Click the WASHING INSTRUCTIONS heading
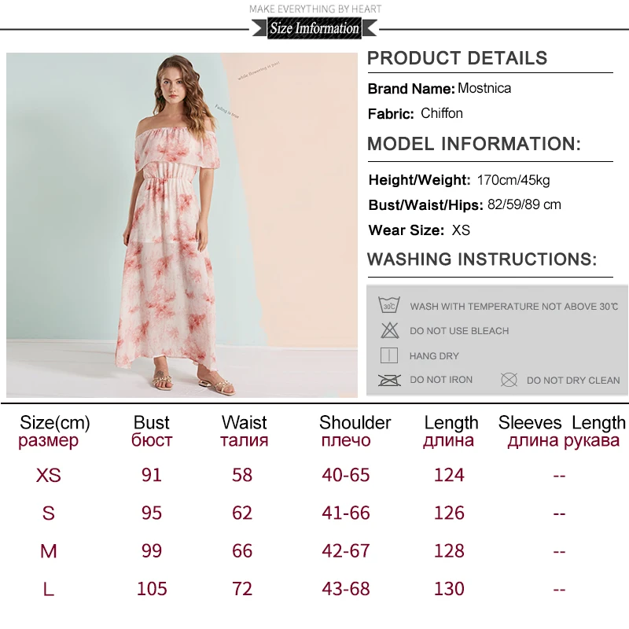This screenshot has height=629, width=629. tap(482, 259)
